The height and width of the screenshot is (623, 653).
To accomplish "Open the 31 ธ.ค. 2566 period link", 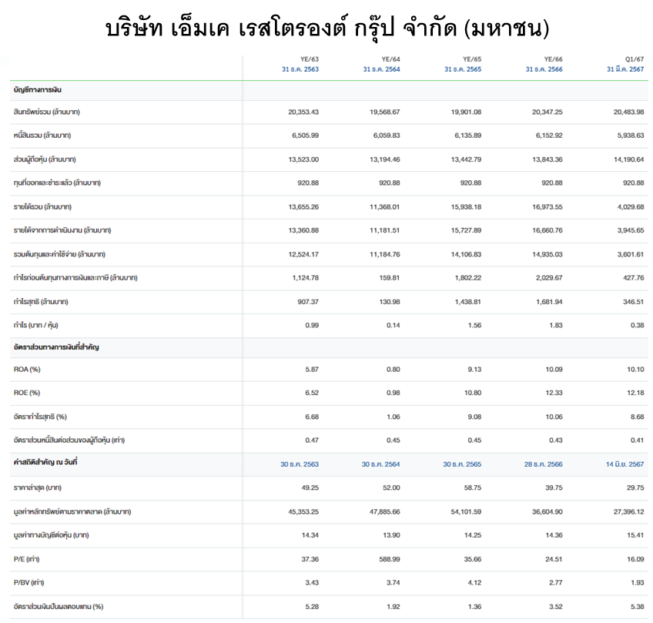I will [x=544, y=69].
